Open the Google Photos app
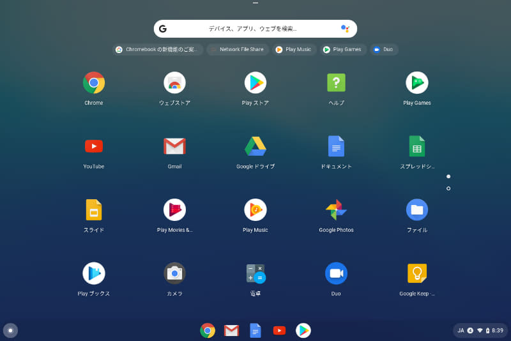Viewport: 511px width, 341px height. tap(337, 209)
